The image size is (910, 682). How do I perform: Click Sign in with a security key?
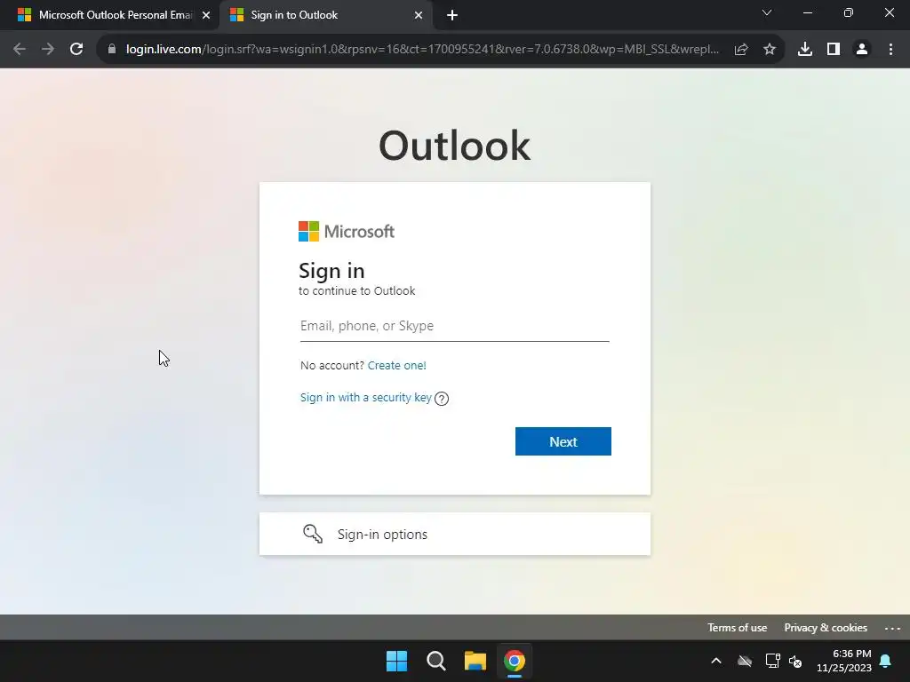tap(365, 397)
